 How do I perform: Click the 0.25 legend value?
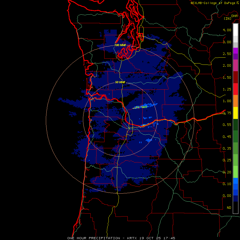(227, 160)
